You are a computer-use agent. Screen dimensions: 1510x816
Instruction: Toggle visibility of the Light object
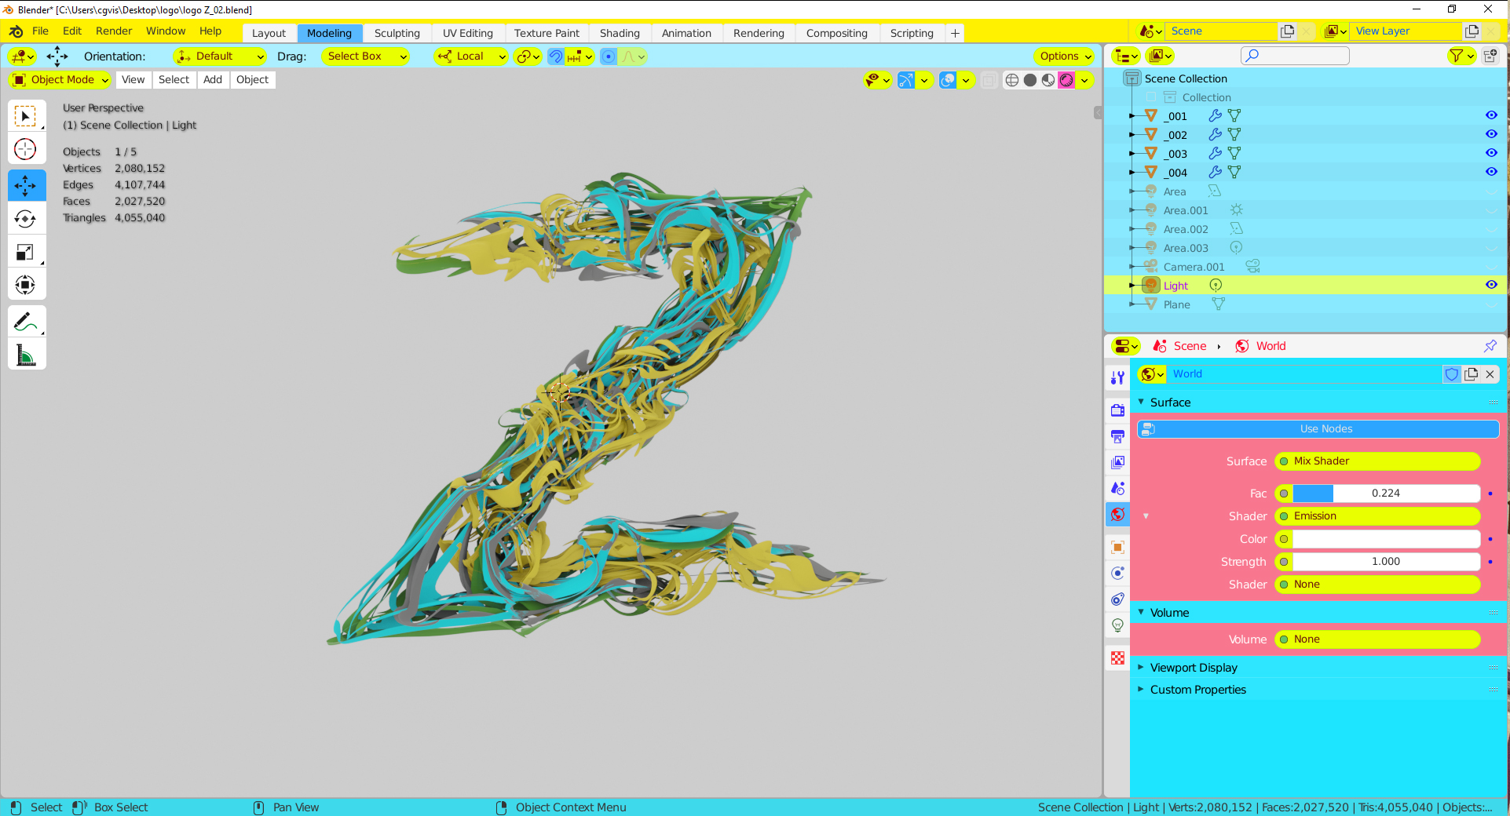[x=1490, y=285]
